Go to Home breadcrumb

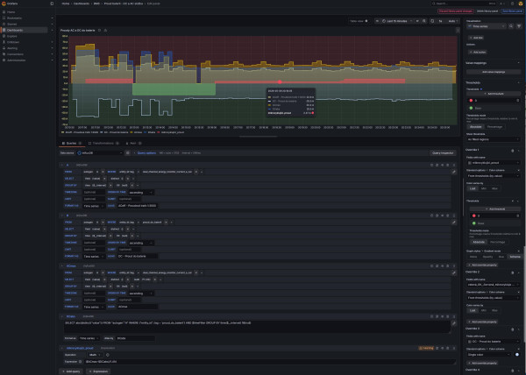(66, 4)
